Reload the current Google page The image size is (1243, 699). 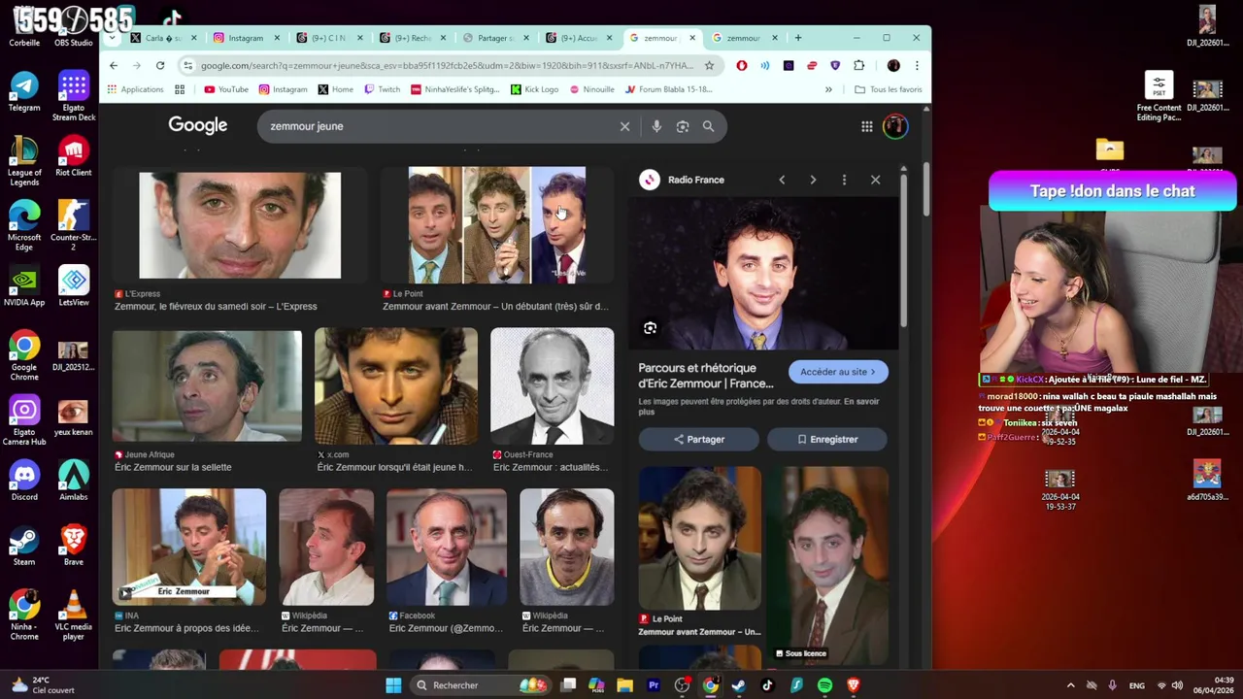(x=160, y=65)
